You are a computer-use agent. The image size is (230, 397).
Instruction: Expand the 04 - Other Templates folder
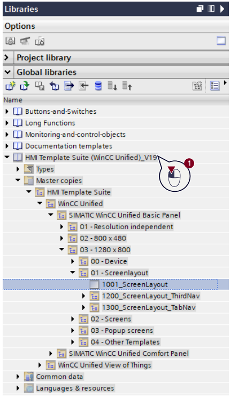tap(73, 342)
